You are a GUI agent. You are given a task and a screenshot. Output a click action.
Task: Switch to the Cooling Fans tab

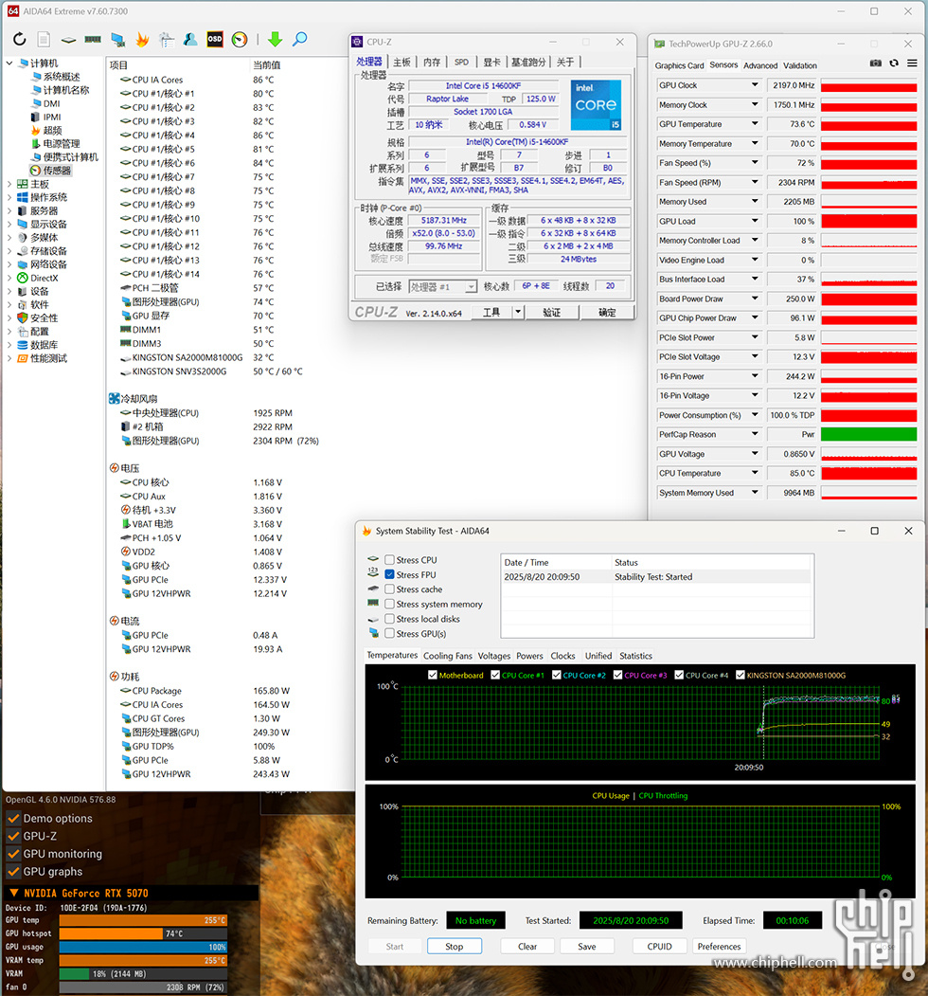[448, 656]
